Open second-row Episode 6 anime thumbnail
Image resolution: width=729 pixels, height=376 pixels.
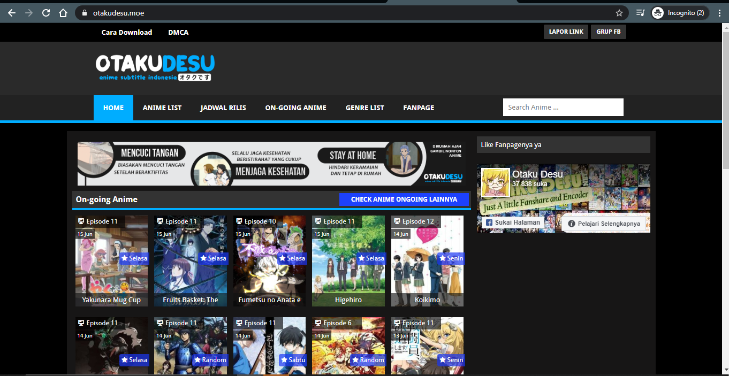[348, 346]
